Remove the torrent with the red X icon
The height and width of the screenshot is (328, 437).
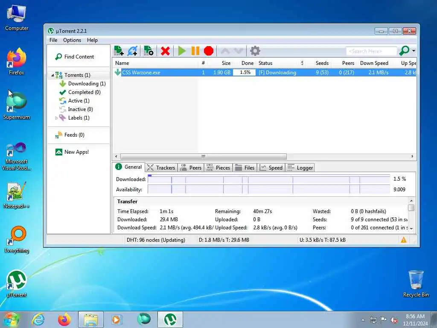[x=165, y=51]
